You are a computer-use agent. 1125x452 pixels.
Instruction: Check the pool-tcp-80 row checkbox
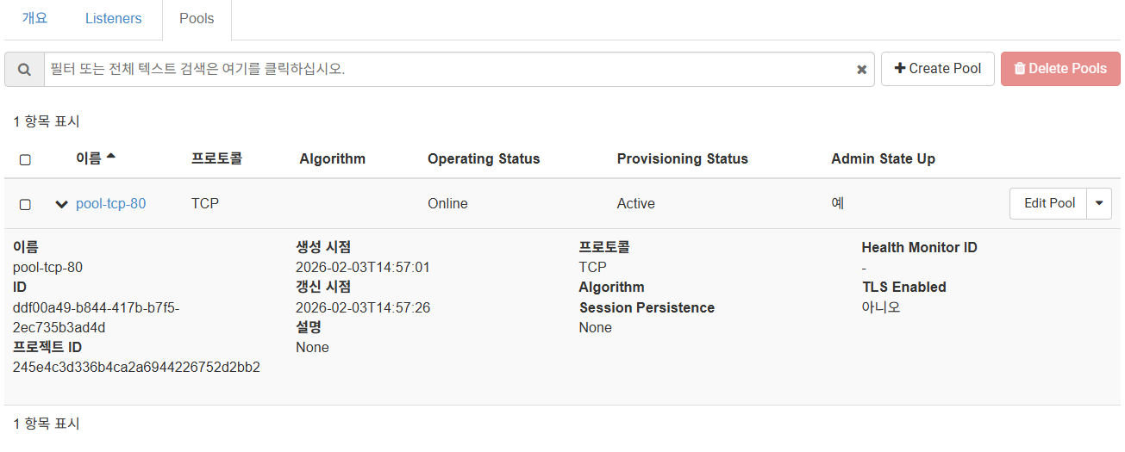pyautogui.click(x=25, y=204)
